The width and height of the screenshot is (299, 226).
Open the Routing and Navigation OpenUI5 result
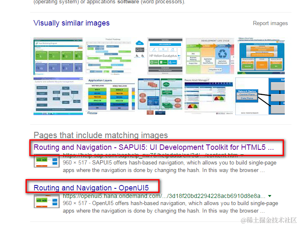[x=91, y=188]
